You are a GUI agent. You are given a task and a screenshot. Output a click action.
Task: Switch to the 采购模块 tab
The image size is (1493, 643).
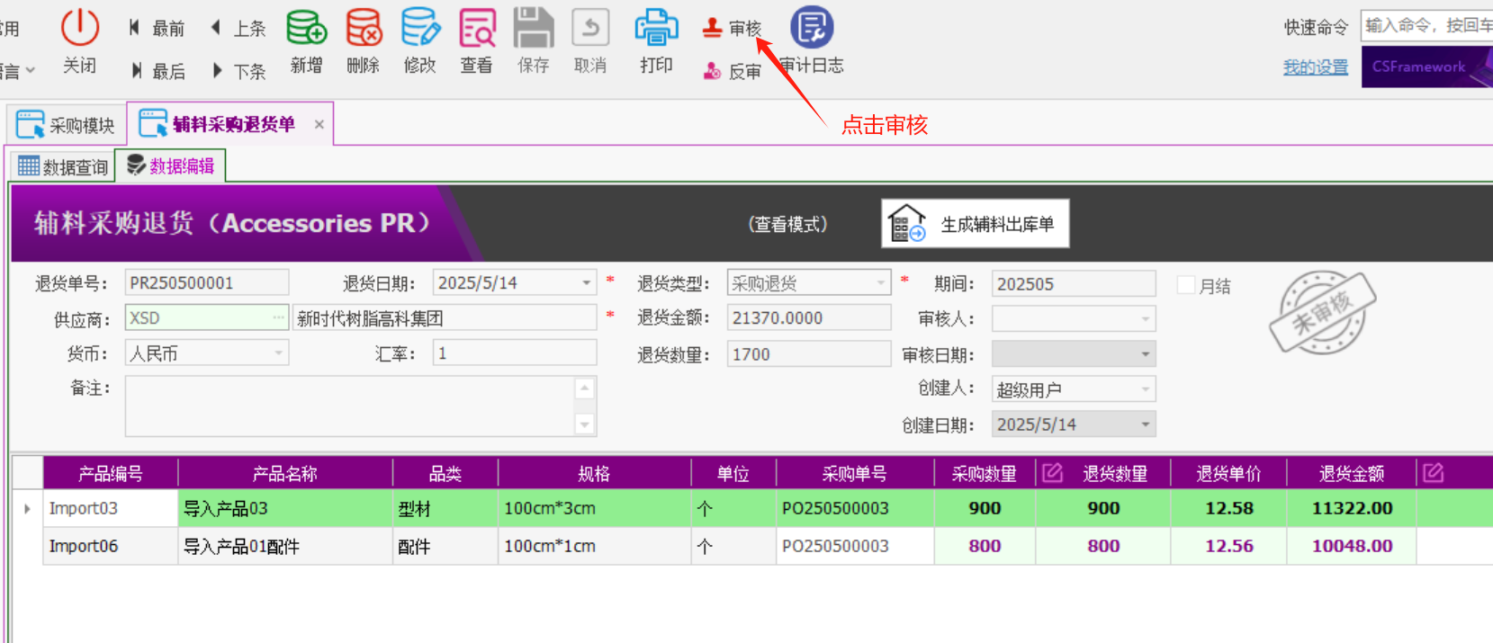67,125
